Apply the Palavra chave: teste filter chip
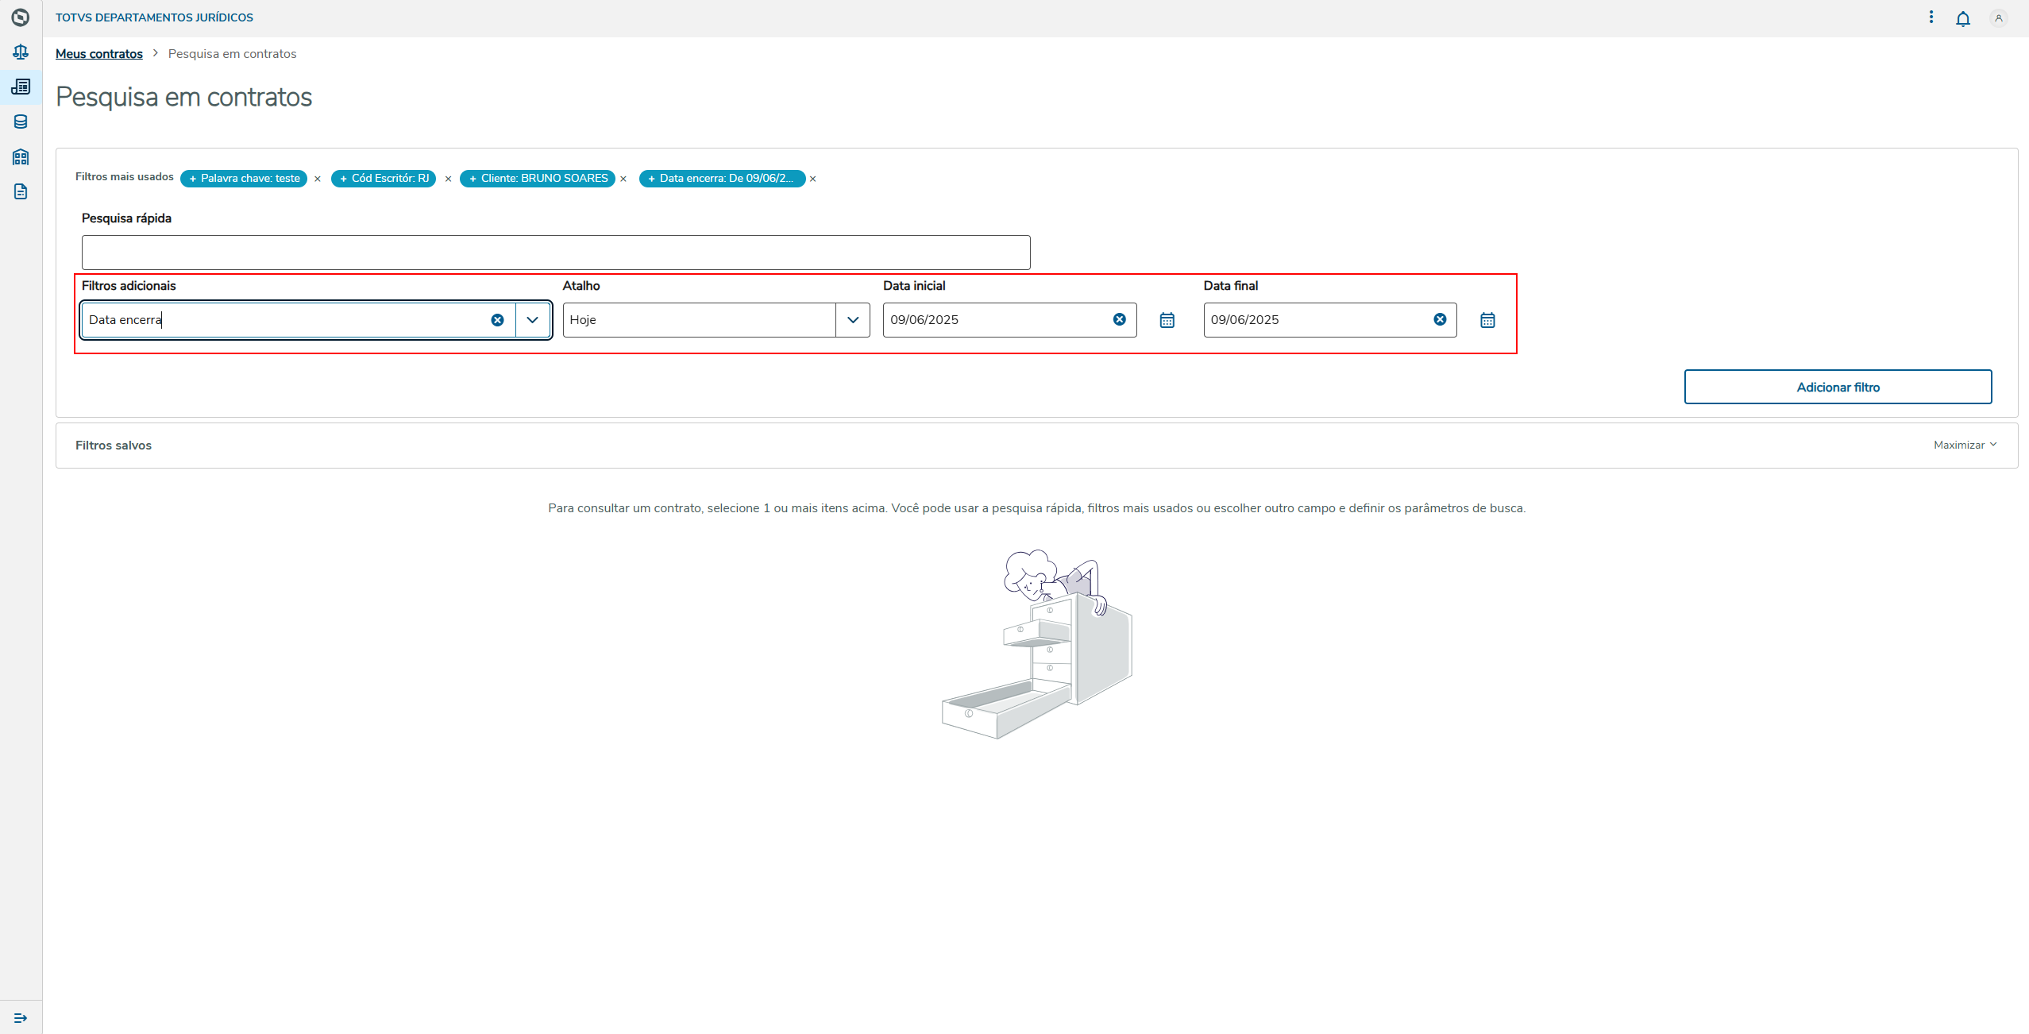2029x1034 pixels. (244, 179)
